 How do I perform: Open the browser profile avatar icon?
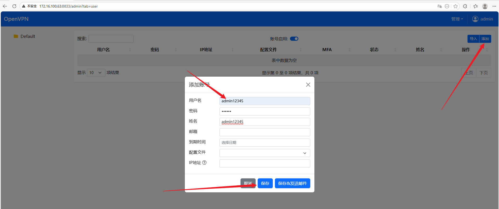[x=485, y=6]
